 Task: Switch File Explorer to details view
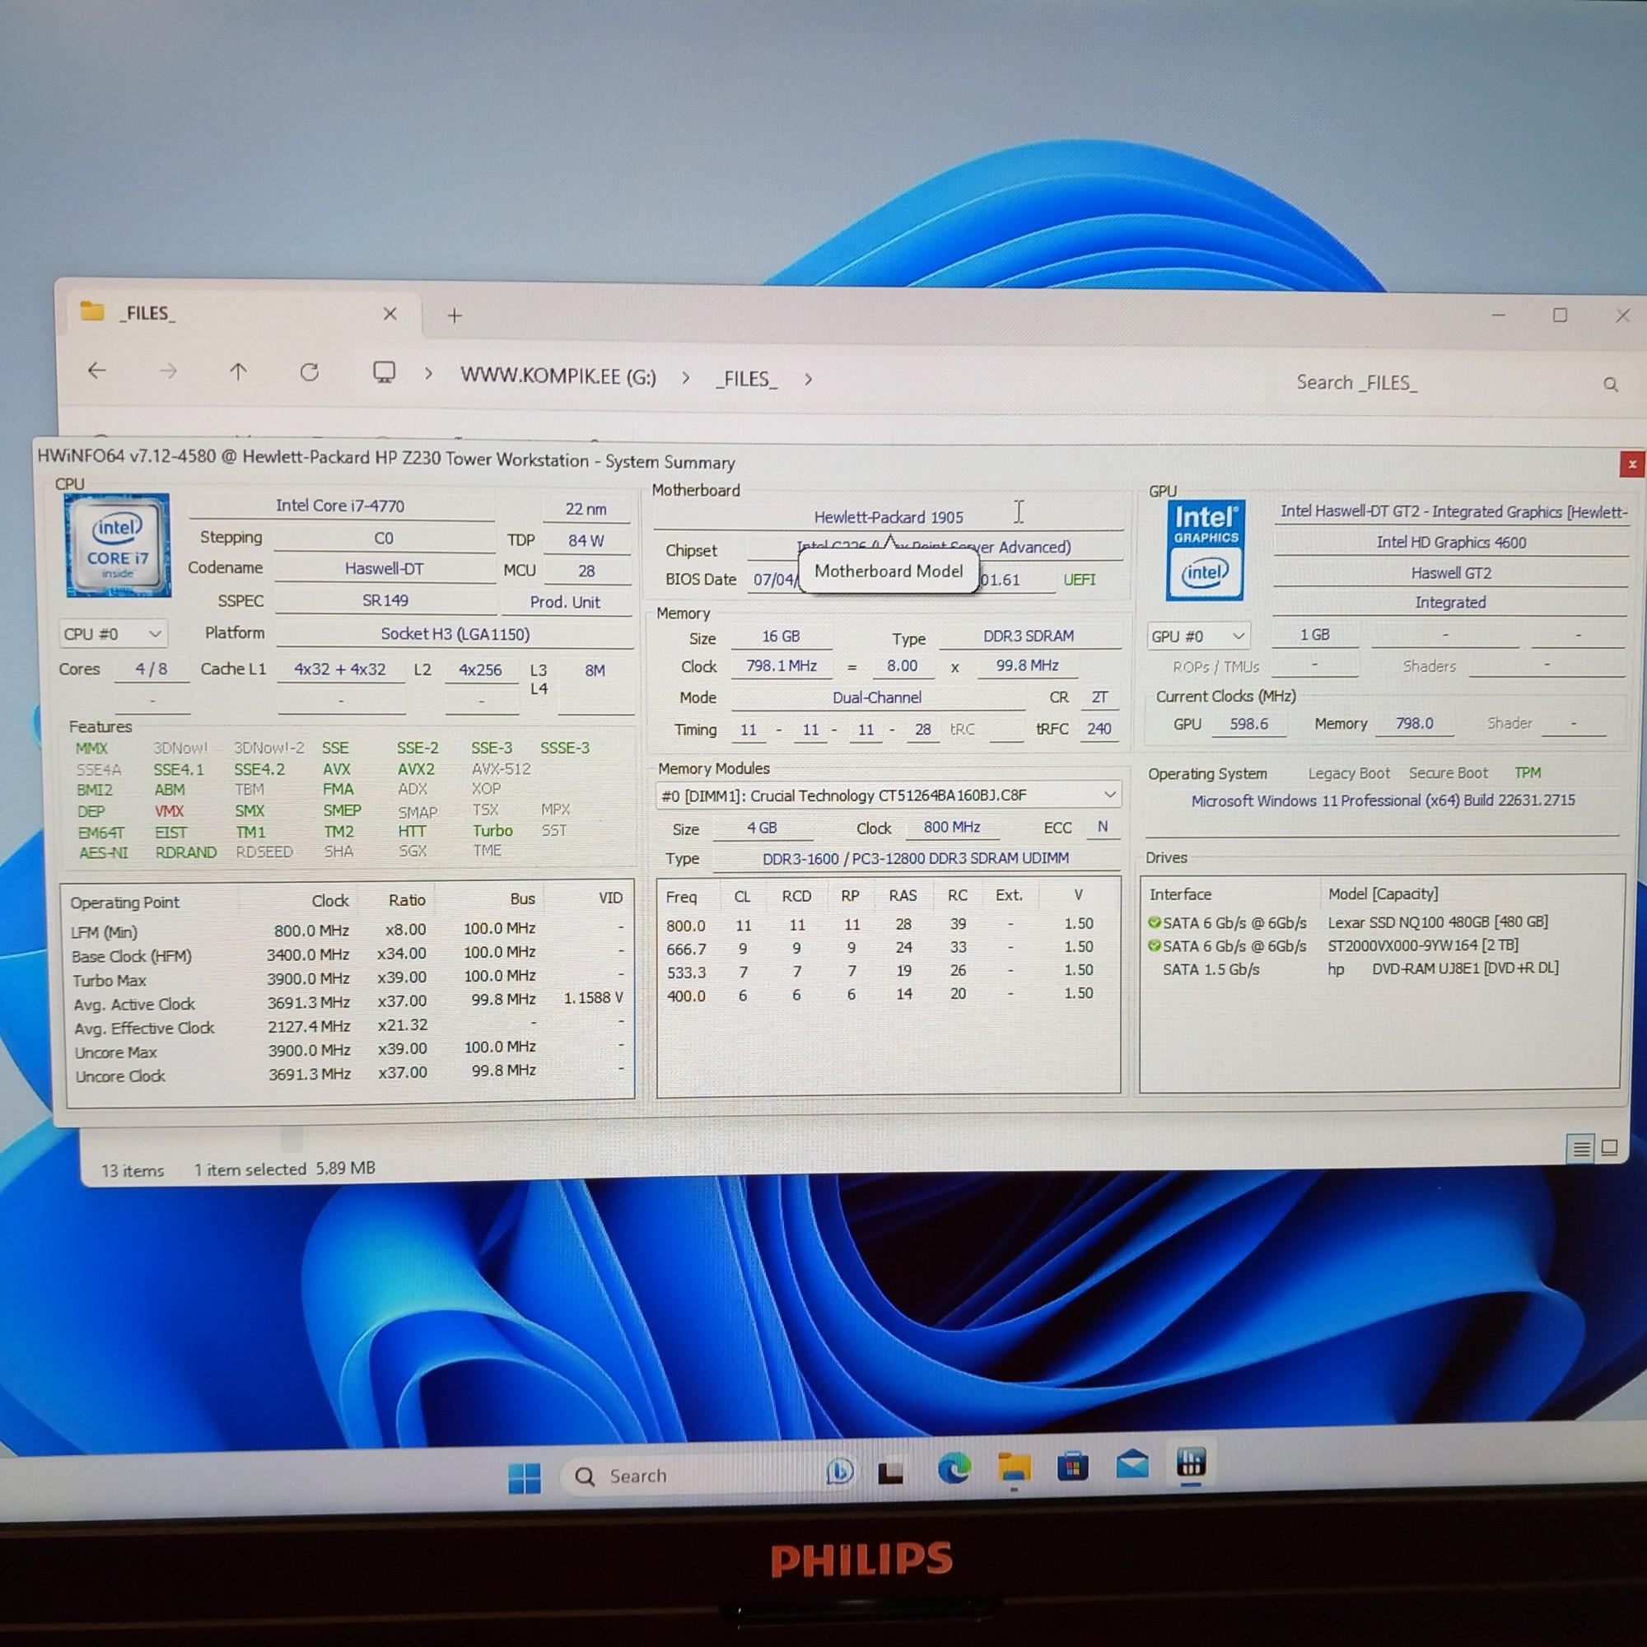point(1581,1149)
